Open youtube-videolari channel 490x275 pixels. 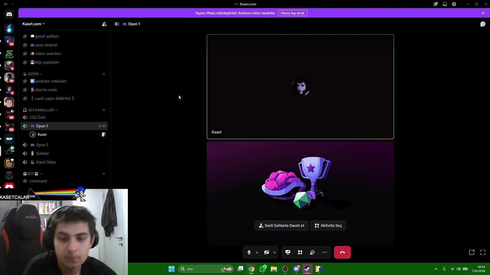click(64, 81)
